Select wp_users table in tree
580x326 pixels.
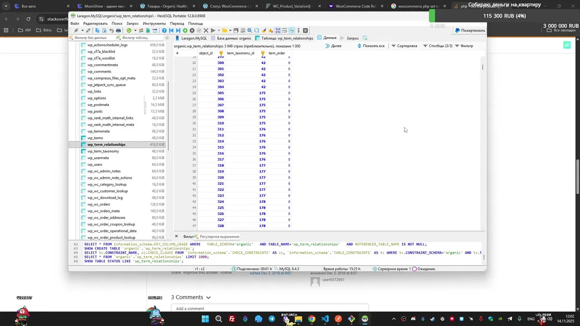pyautogui.click(x=95, y=164)
